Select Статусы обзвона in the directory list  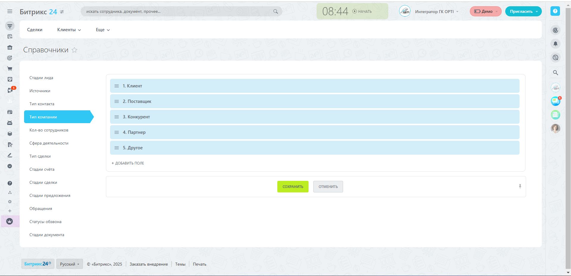point(46,222)
